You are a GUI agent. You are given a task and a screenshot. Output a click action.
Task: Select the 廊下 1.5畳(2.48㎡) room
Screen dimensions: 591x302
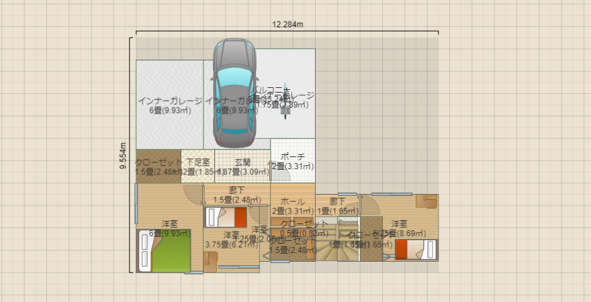pos(236,195)
